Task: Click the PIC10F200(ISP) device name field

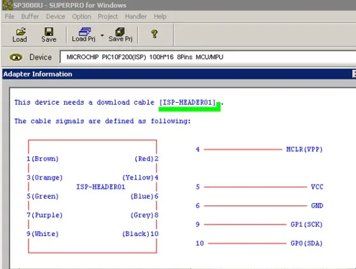Action: click(x=208, y=57)
